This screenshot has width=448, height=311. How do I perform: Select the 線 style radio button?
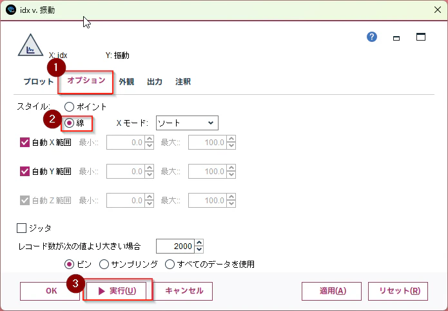coord(69,123)
